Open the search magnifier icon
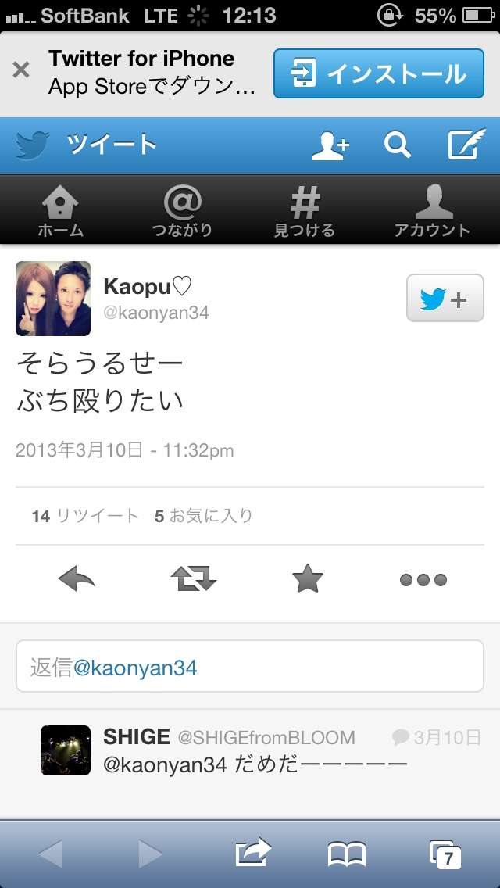Viewport: 500px width, 888px height. point(398,145)
